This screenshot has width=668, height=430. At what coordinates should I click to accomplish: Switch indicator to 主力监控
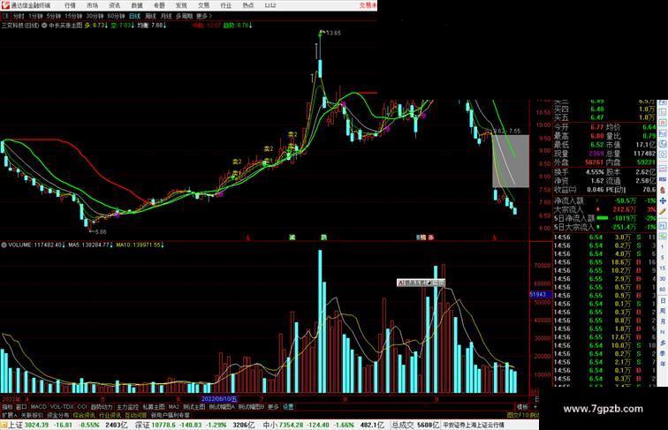click(x=127, y=407)
